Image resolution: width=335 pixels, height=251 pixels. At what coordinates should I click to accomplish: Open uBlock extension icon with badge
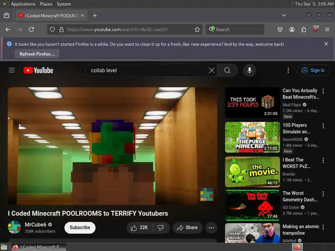[x=316, y=29]
